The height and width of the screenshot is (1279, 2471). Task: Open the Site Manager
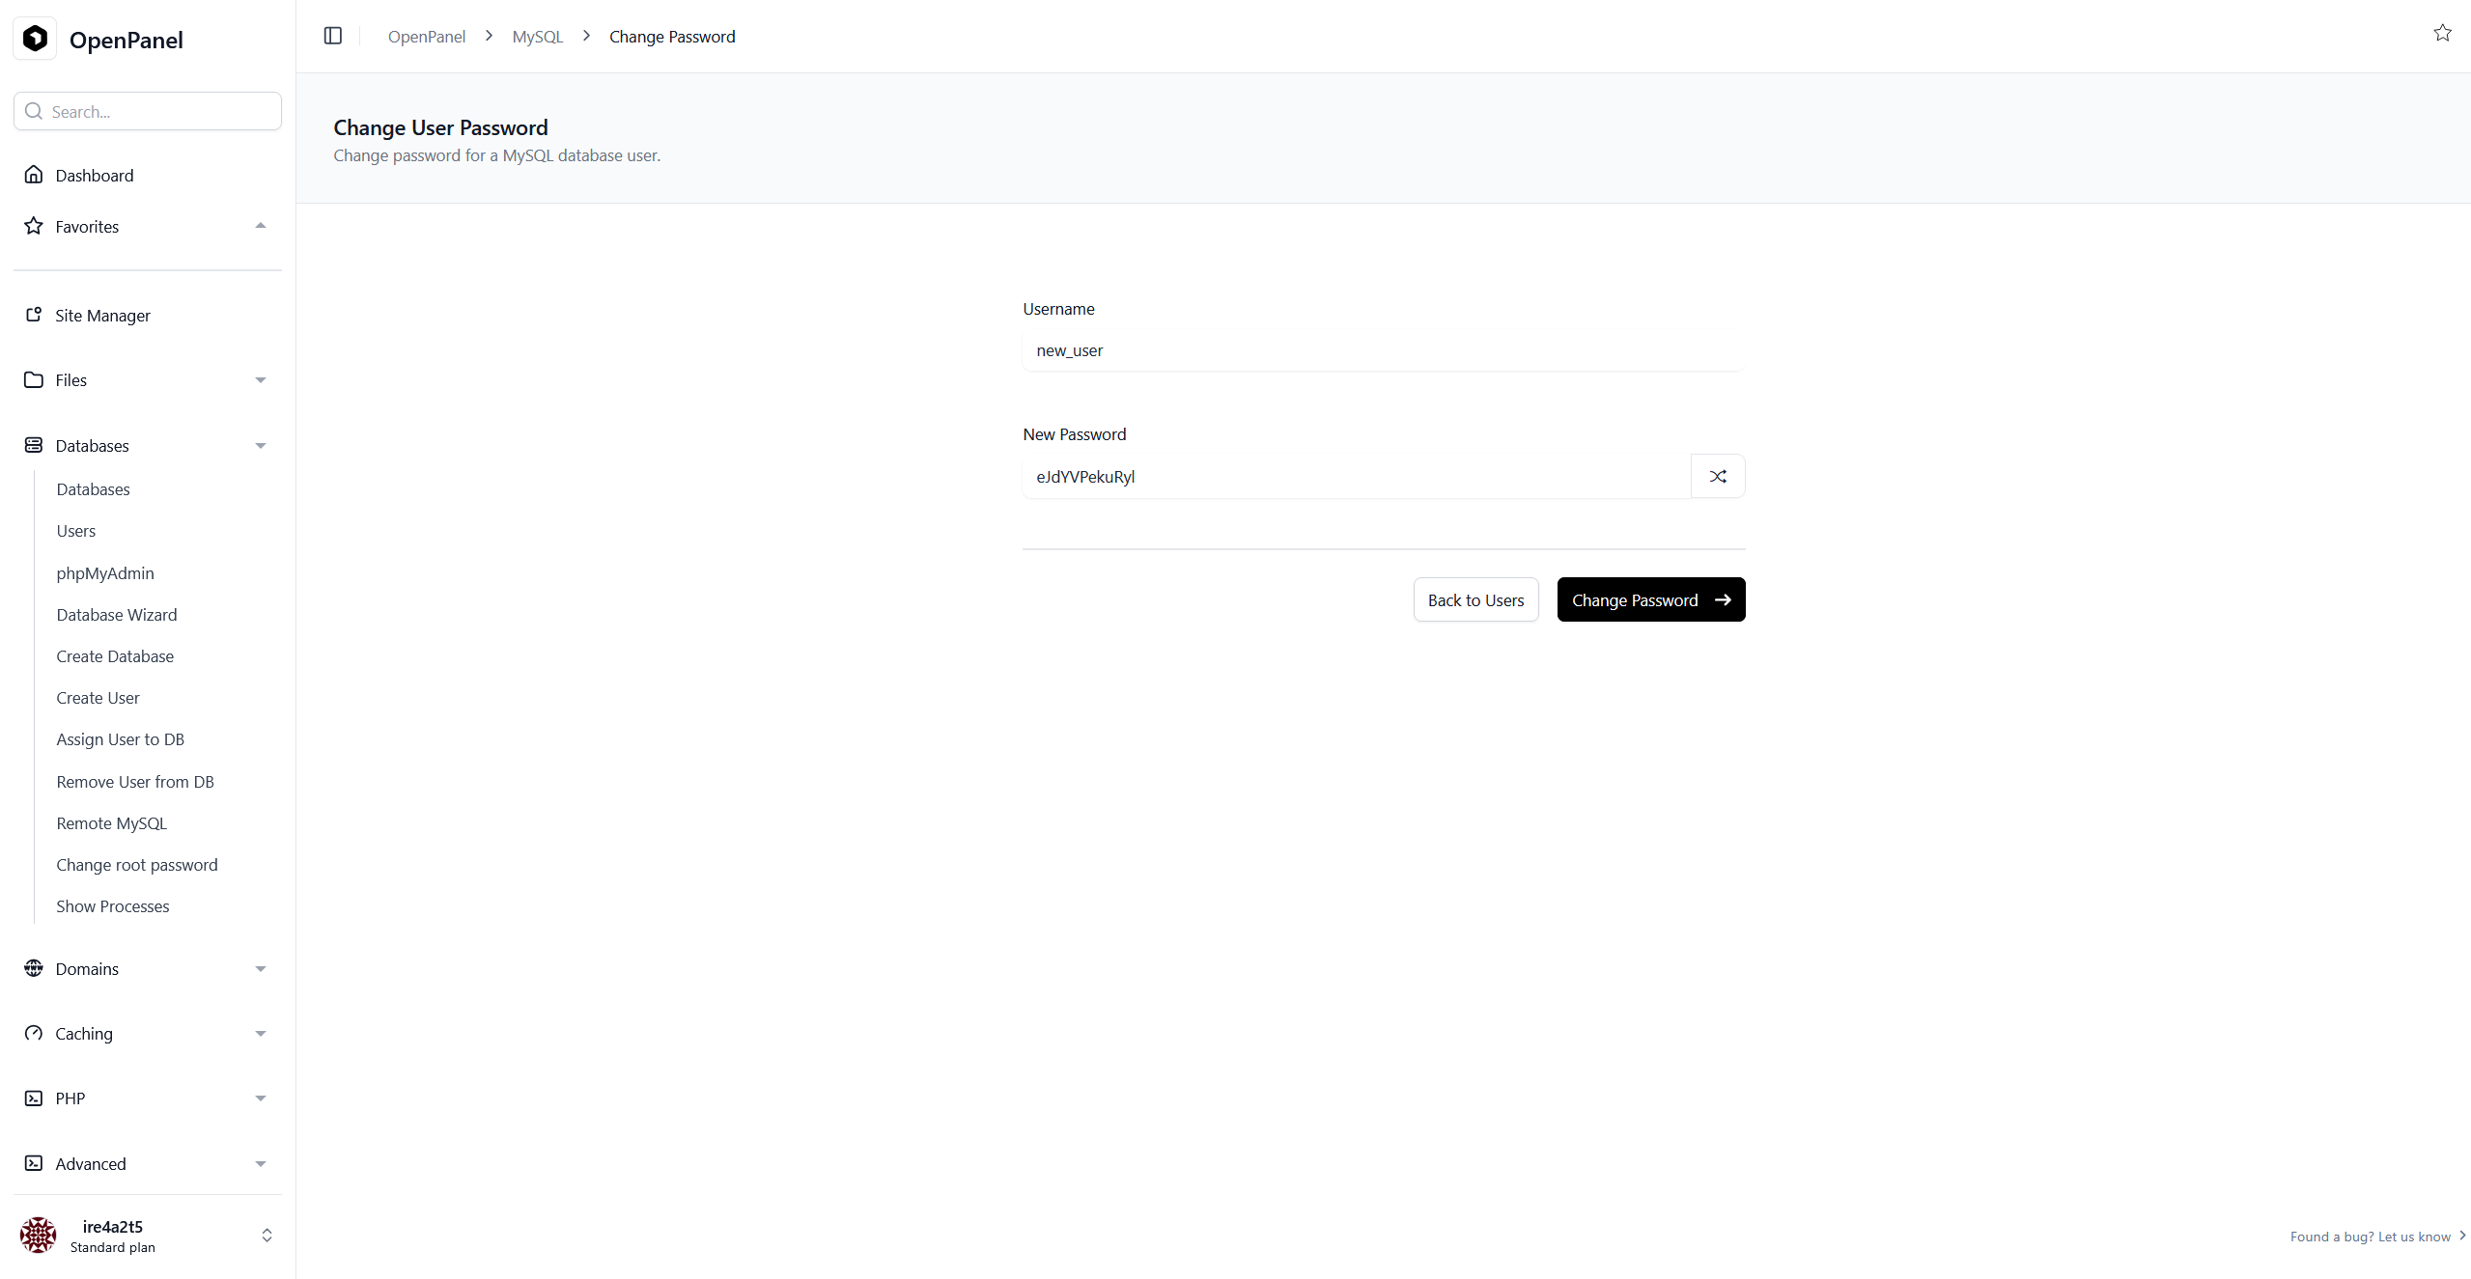[x=102, y=315]
